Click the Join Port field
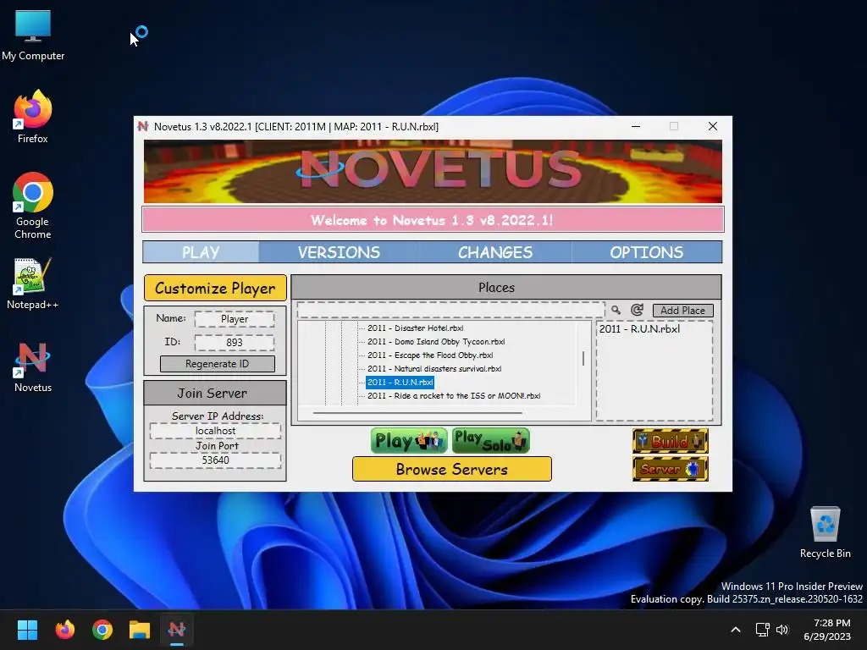 (x=215, y=460)
